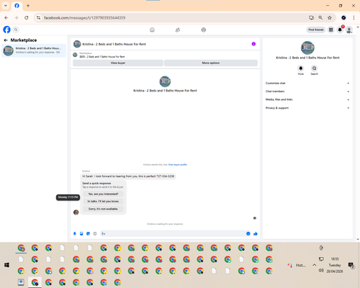360x288 pixels.
Task: Show hidden system tray icons chevron
Action: pyautogui.click(x=314, y=265)
